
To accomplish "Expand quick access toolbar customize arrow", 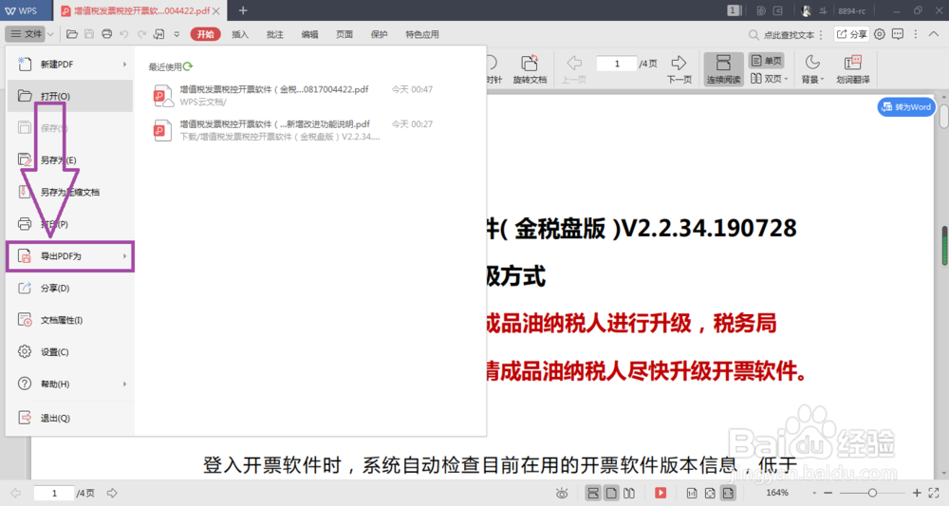I will click(177, 34).
